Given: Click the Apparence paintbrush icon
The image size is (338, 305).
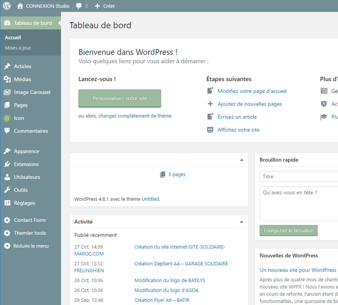Looking at the screenshot, I should pyautogui.click(x=7, y=151).
